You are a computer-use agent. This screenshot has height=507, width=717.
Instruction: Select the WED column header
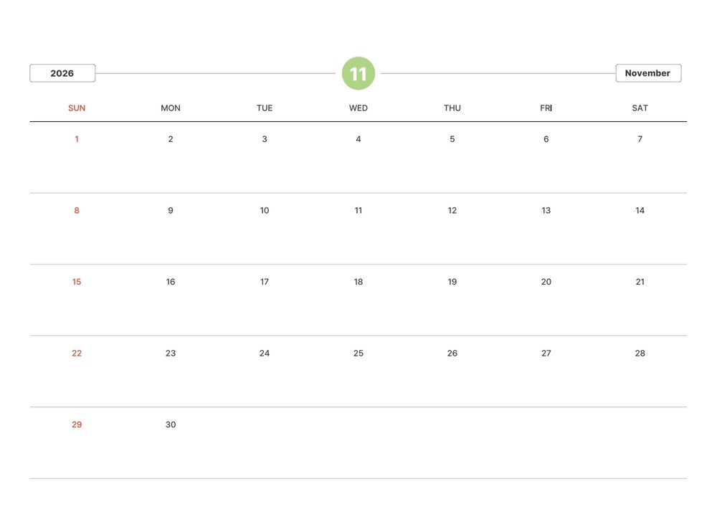click(x=358, y=108)
